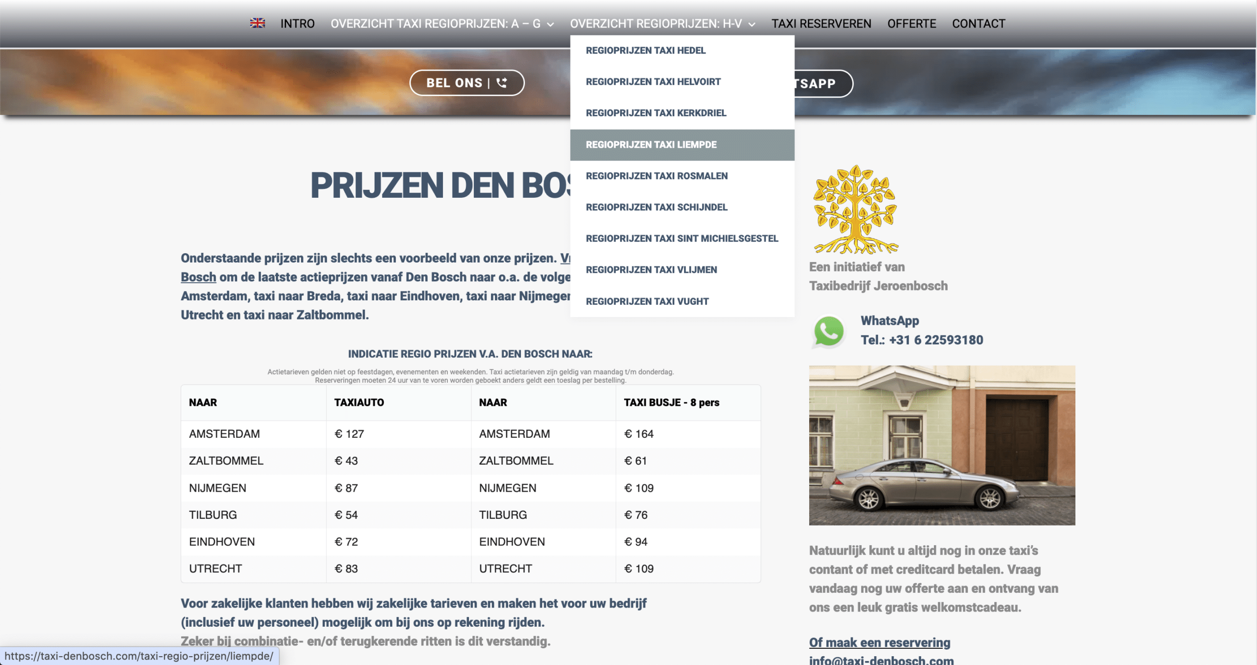
Task: Click the golden tree Jeroenbosch logo
Action: click(x=855, y=209)
